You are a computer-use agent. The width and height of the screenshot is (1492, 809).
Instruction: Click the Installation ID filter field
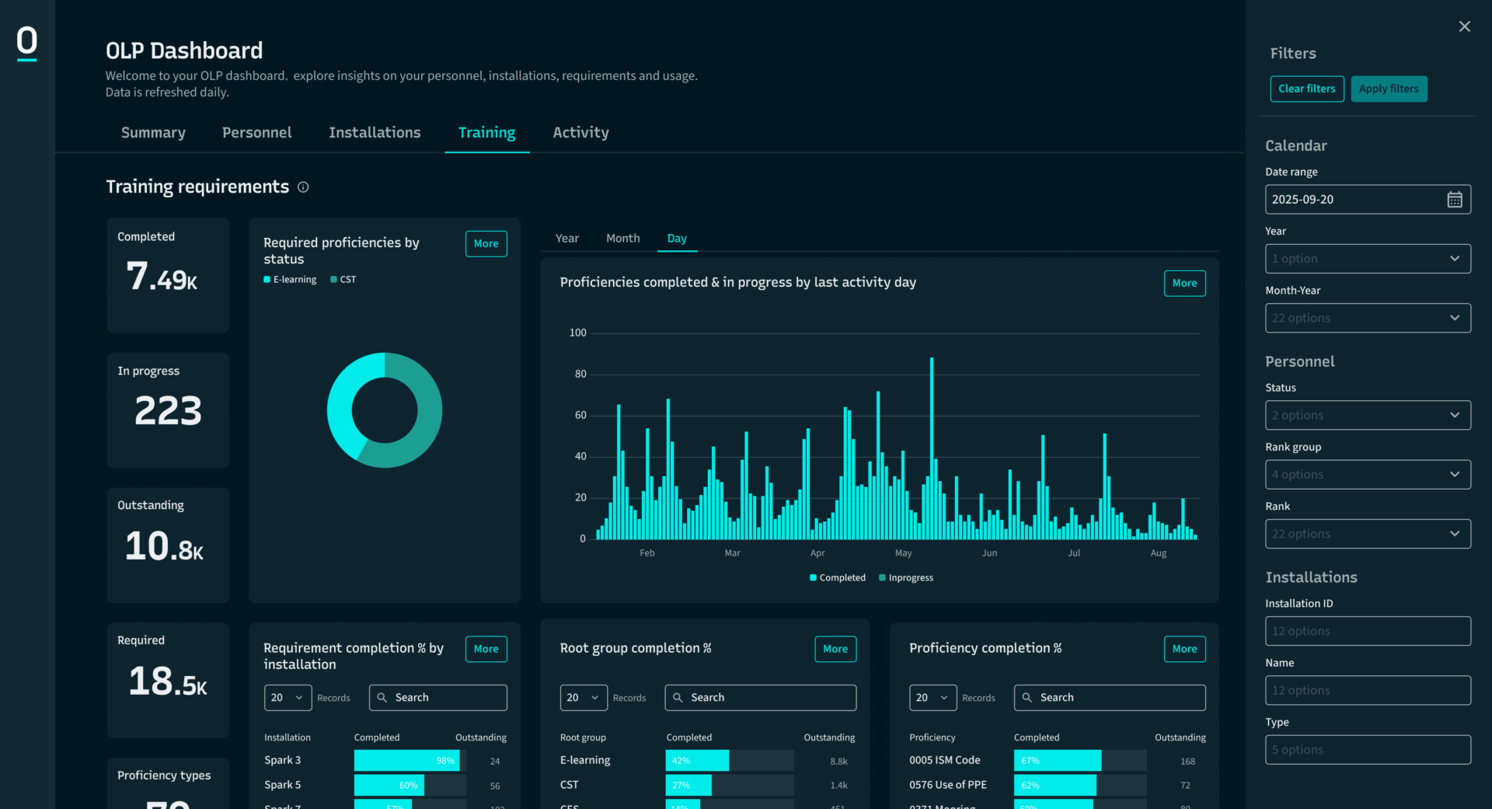1367,631
